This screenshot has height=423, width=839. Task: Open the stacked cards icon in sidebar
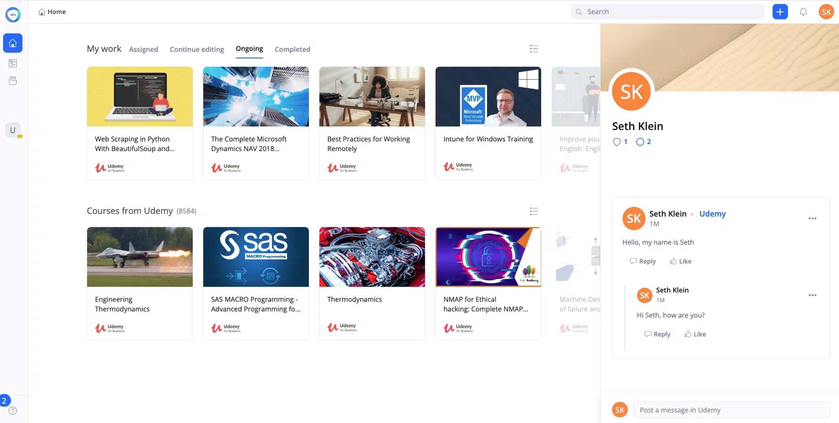coord(13,81)
